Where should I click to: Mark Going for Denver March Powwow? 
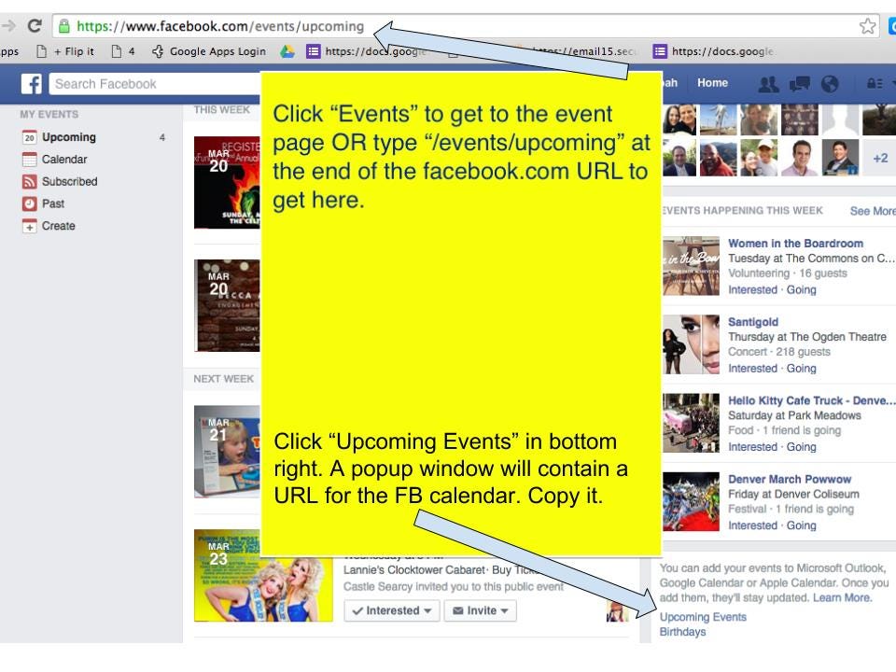801,525
